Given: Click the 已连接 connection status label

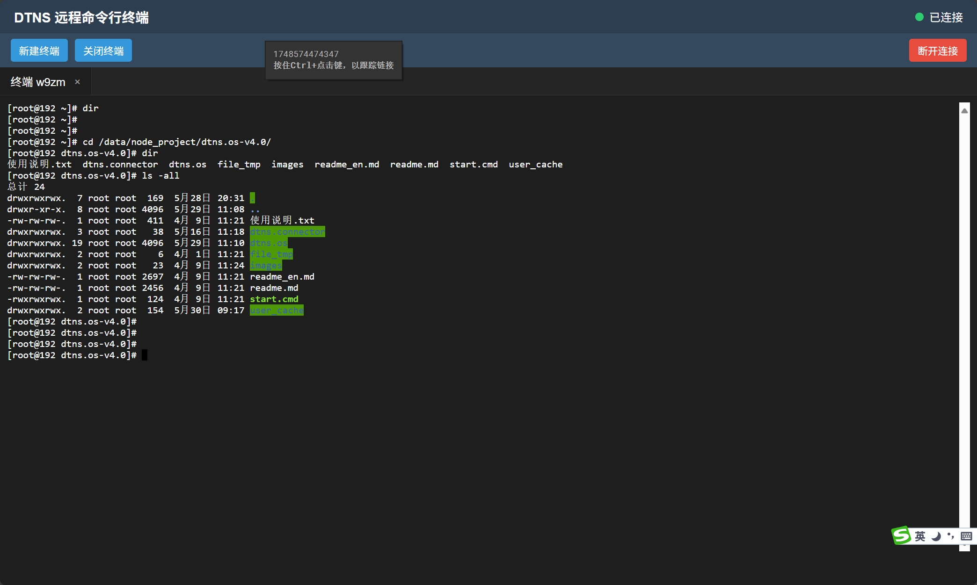Looking at the screenshot, I should click(x=946, y=17).
